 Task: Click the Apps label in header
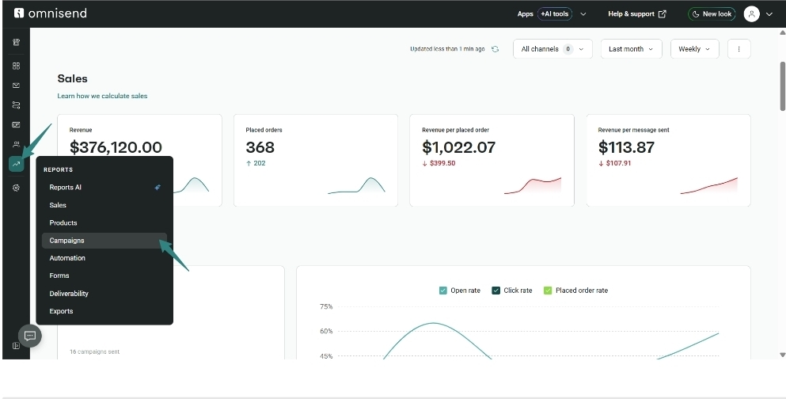click(x=526, y=14)
